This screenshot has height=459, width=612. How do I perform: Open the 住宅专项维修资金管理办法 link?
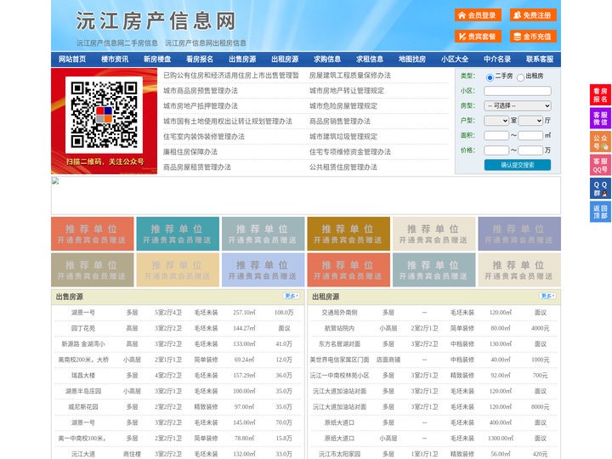[350, 152]
